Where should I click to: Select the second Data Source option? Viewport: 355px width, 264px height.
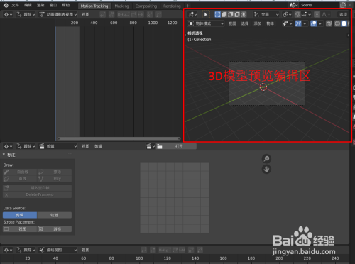tap(54, 215)
